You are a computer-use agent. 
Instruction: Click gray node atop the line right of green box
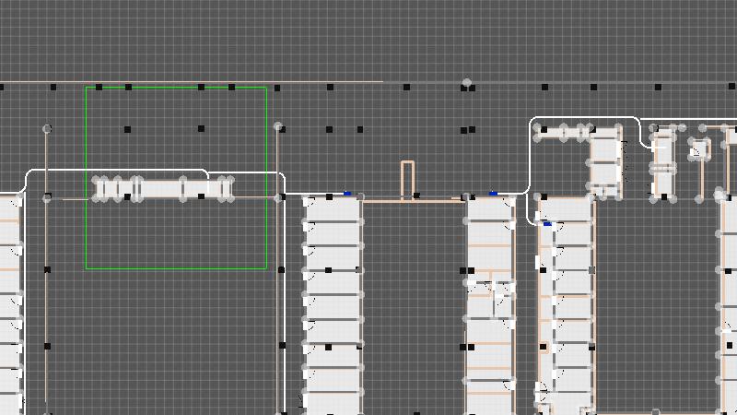pyautogui.click(x=278, y=126)
